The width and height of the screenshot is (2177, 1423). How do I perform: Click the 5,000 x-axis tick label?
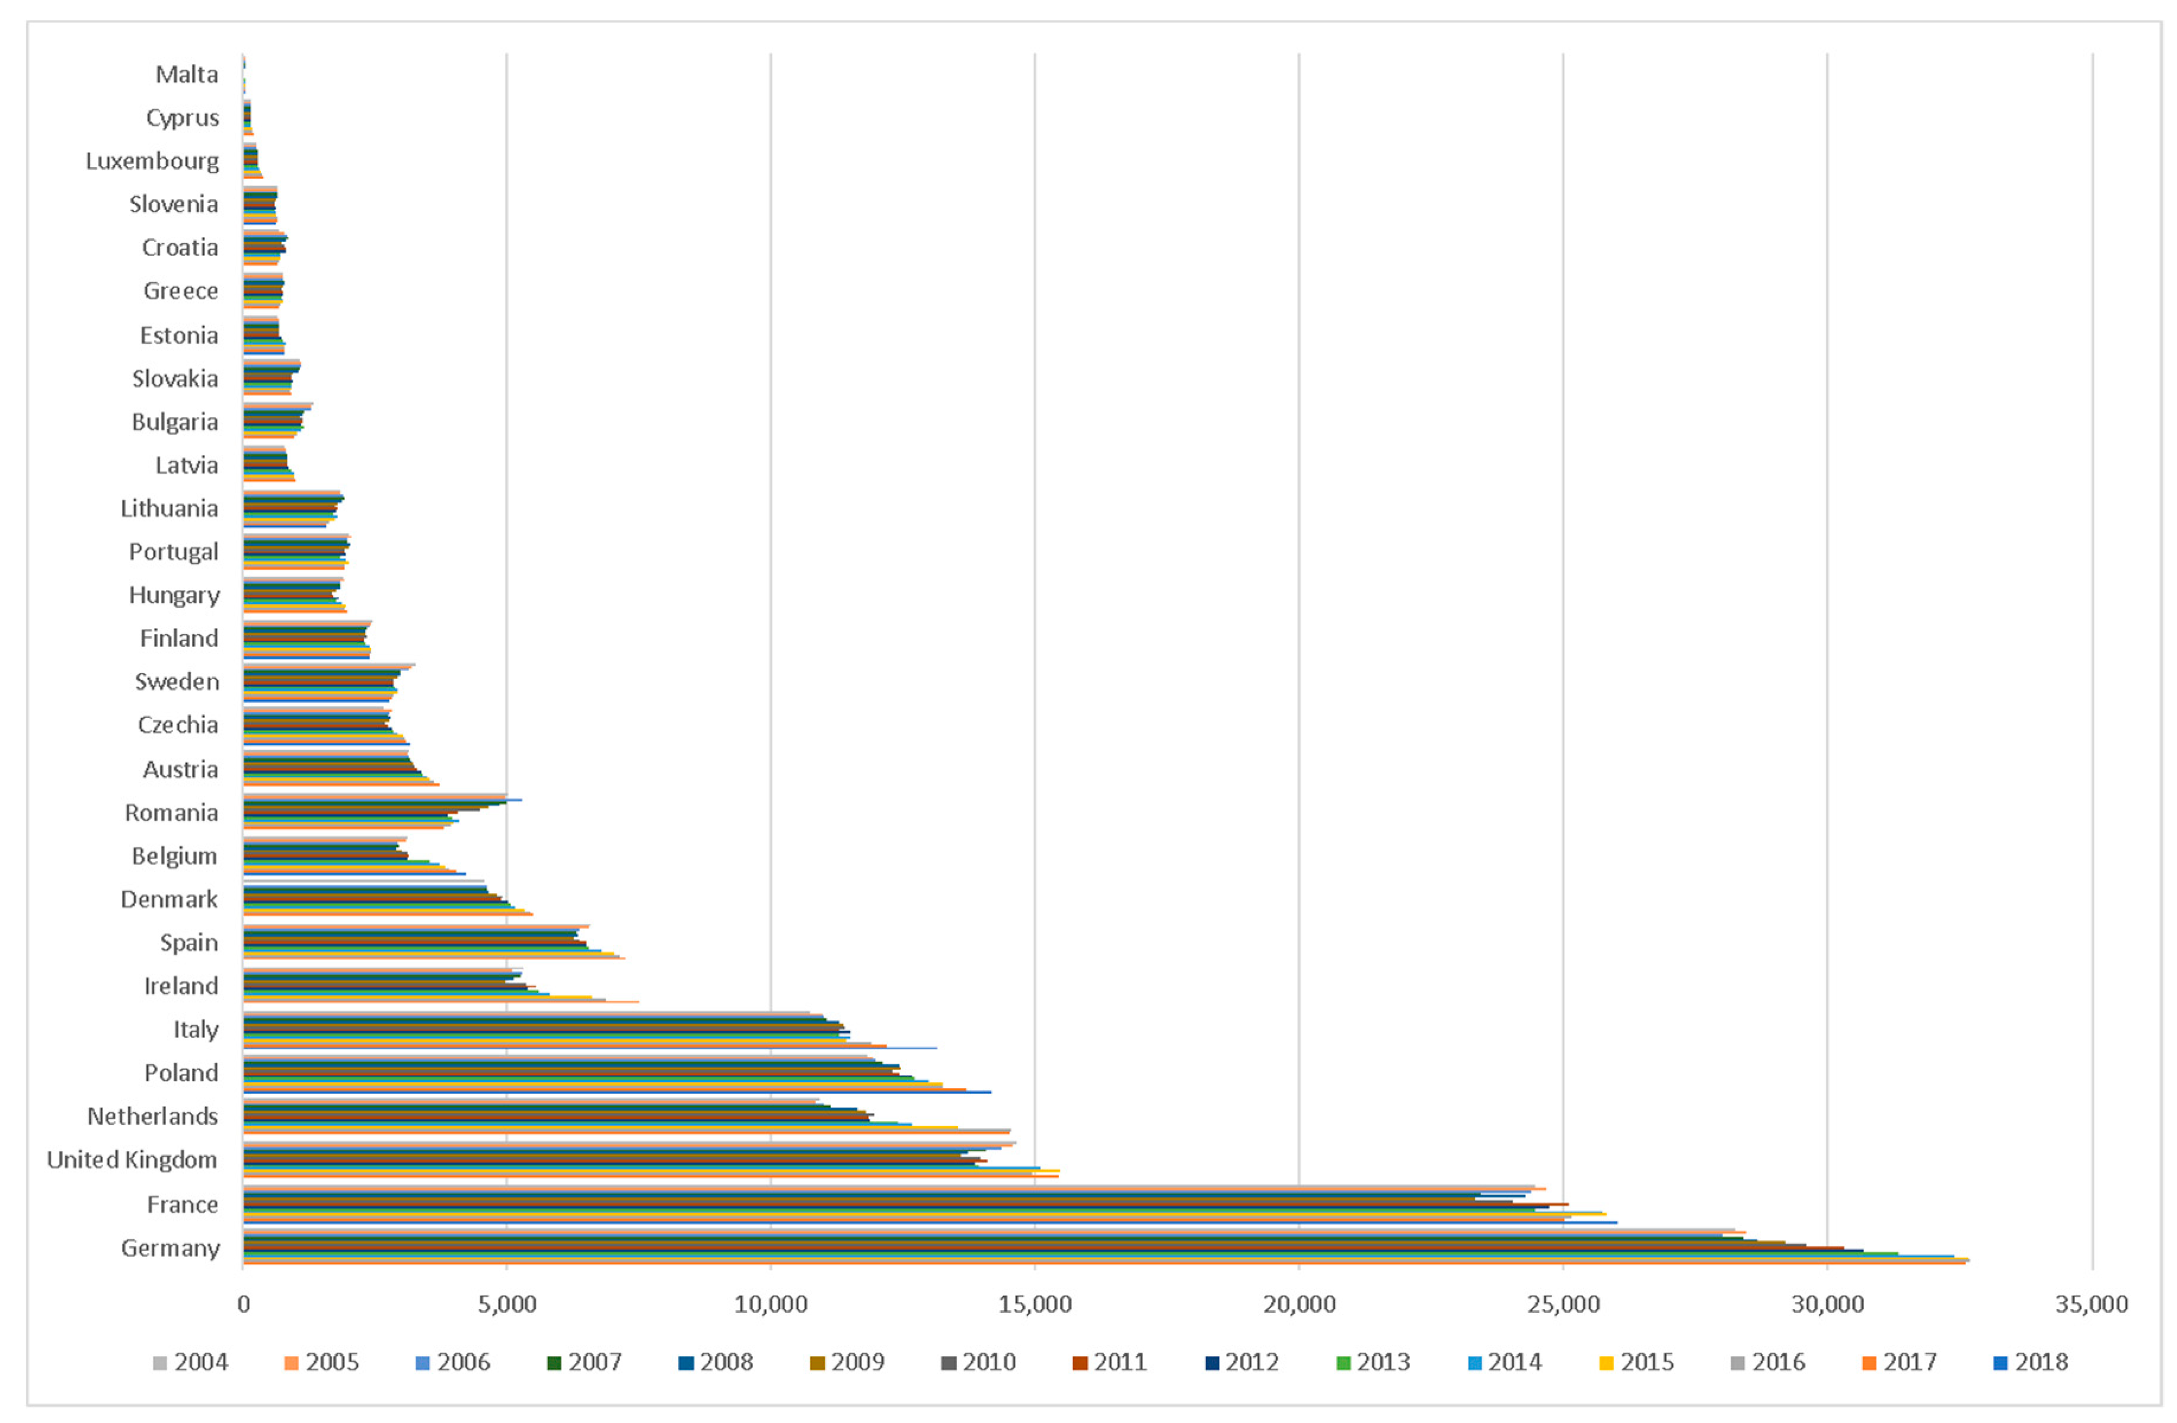507,1304
